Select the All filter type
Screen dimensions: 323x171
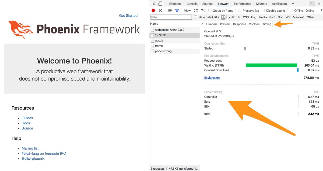pyautogui.click(x=223, y=17)
